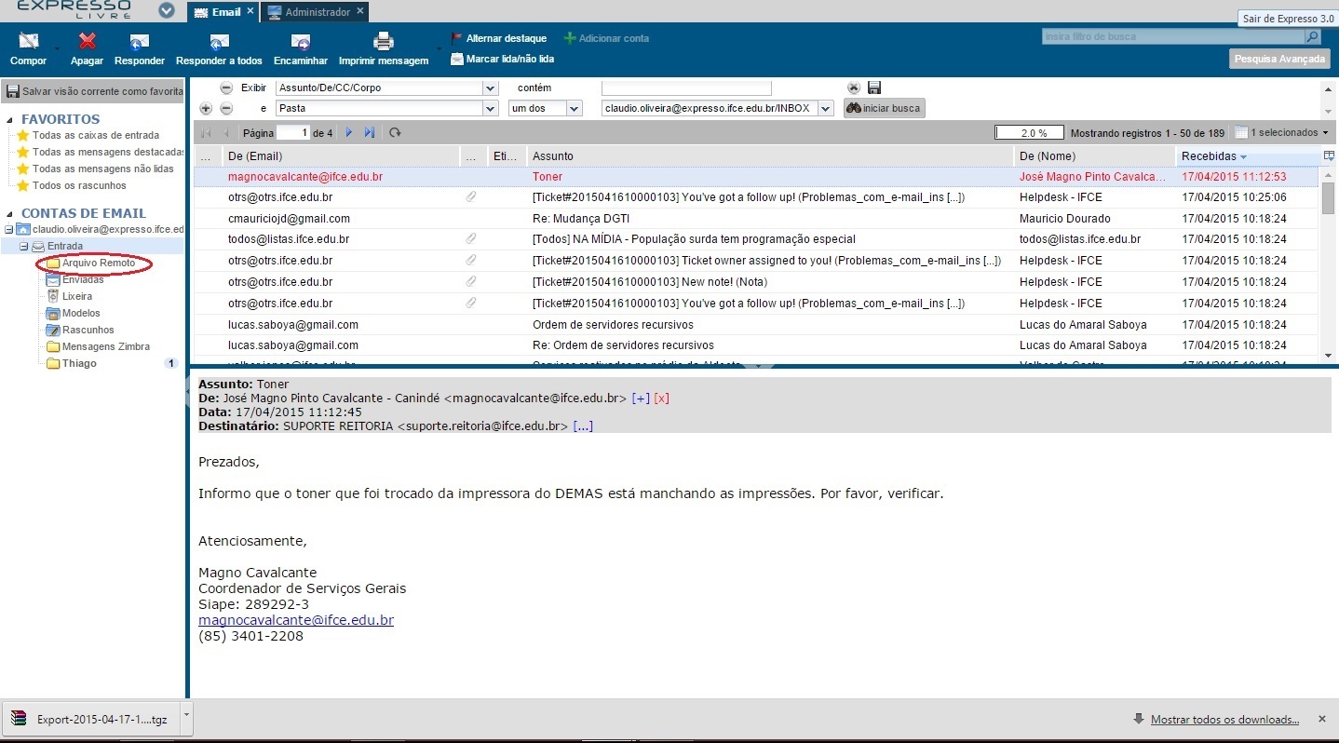Click the iniciar busca button
This screenshot has height=743, width=1339.
point(885,108)
